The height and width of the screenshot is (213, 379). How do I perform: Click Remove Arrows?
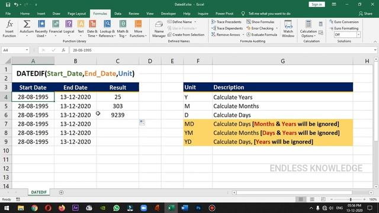[x=226, y=35]
